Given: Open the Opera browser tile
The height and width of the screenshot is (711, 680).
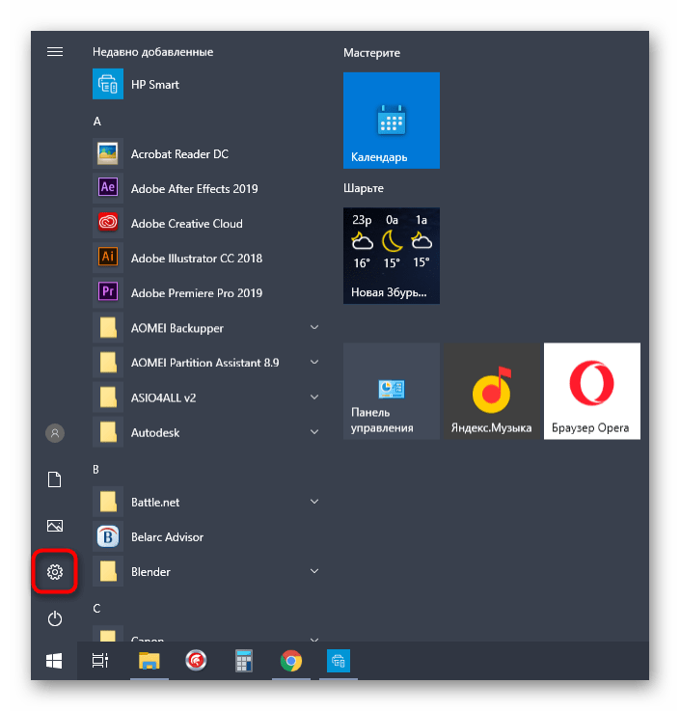Looking at the screenshot, I should click(591, 391).
